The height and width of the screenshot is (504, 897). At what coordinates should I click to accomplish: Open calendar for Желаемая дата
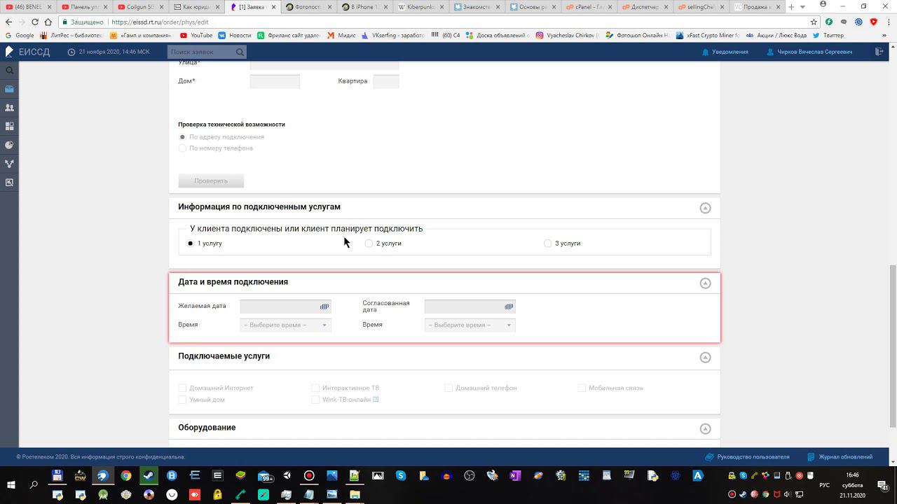(324, 307)
